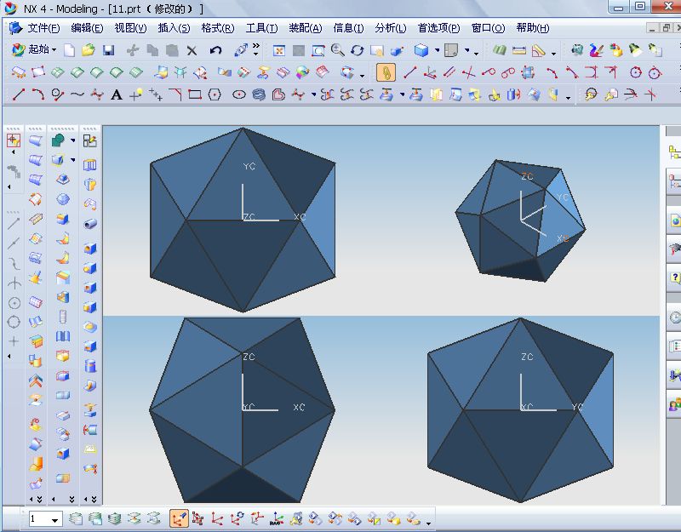Open the 格式(R) menu
The image size is (681, 532).
coord(218,28)
